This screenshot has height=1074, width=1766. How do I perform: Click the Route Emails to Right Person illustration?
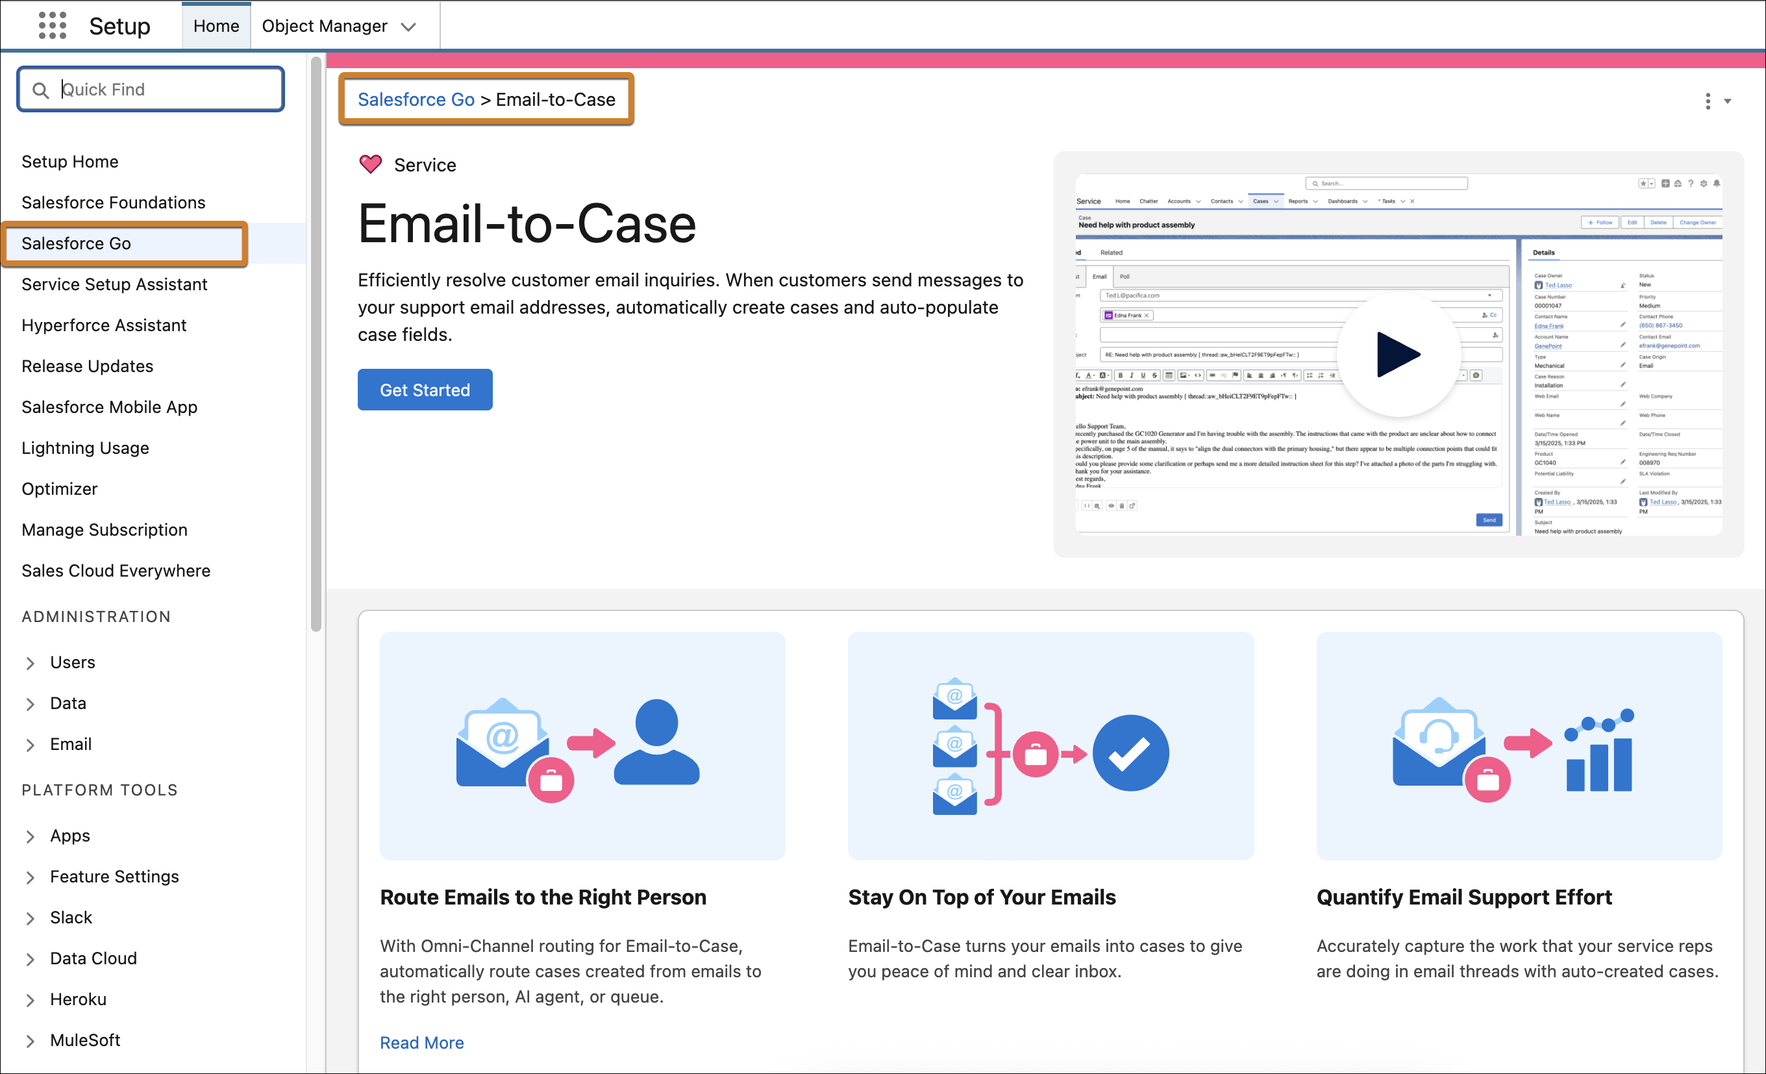582,745
